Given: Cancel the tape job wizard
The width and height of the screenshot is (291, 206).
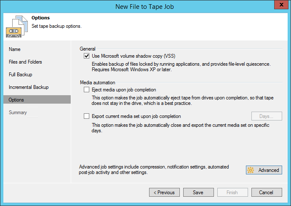Looking at the screenshot, I should pos(267,193).
